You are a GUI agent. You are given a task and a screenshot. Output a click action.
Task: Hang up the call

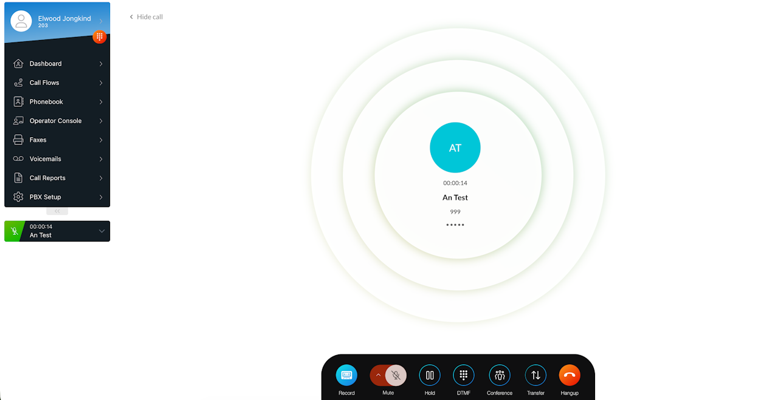point(570,375)
